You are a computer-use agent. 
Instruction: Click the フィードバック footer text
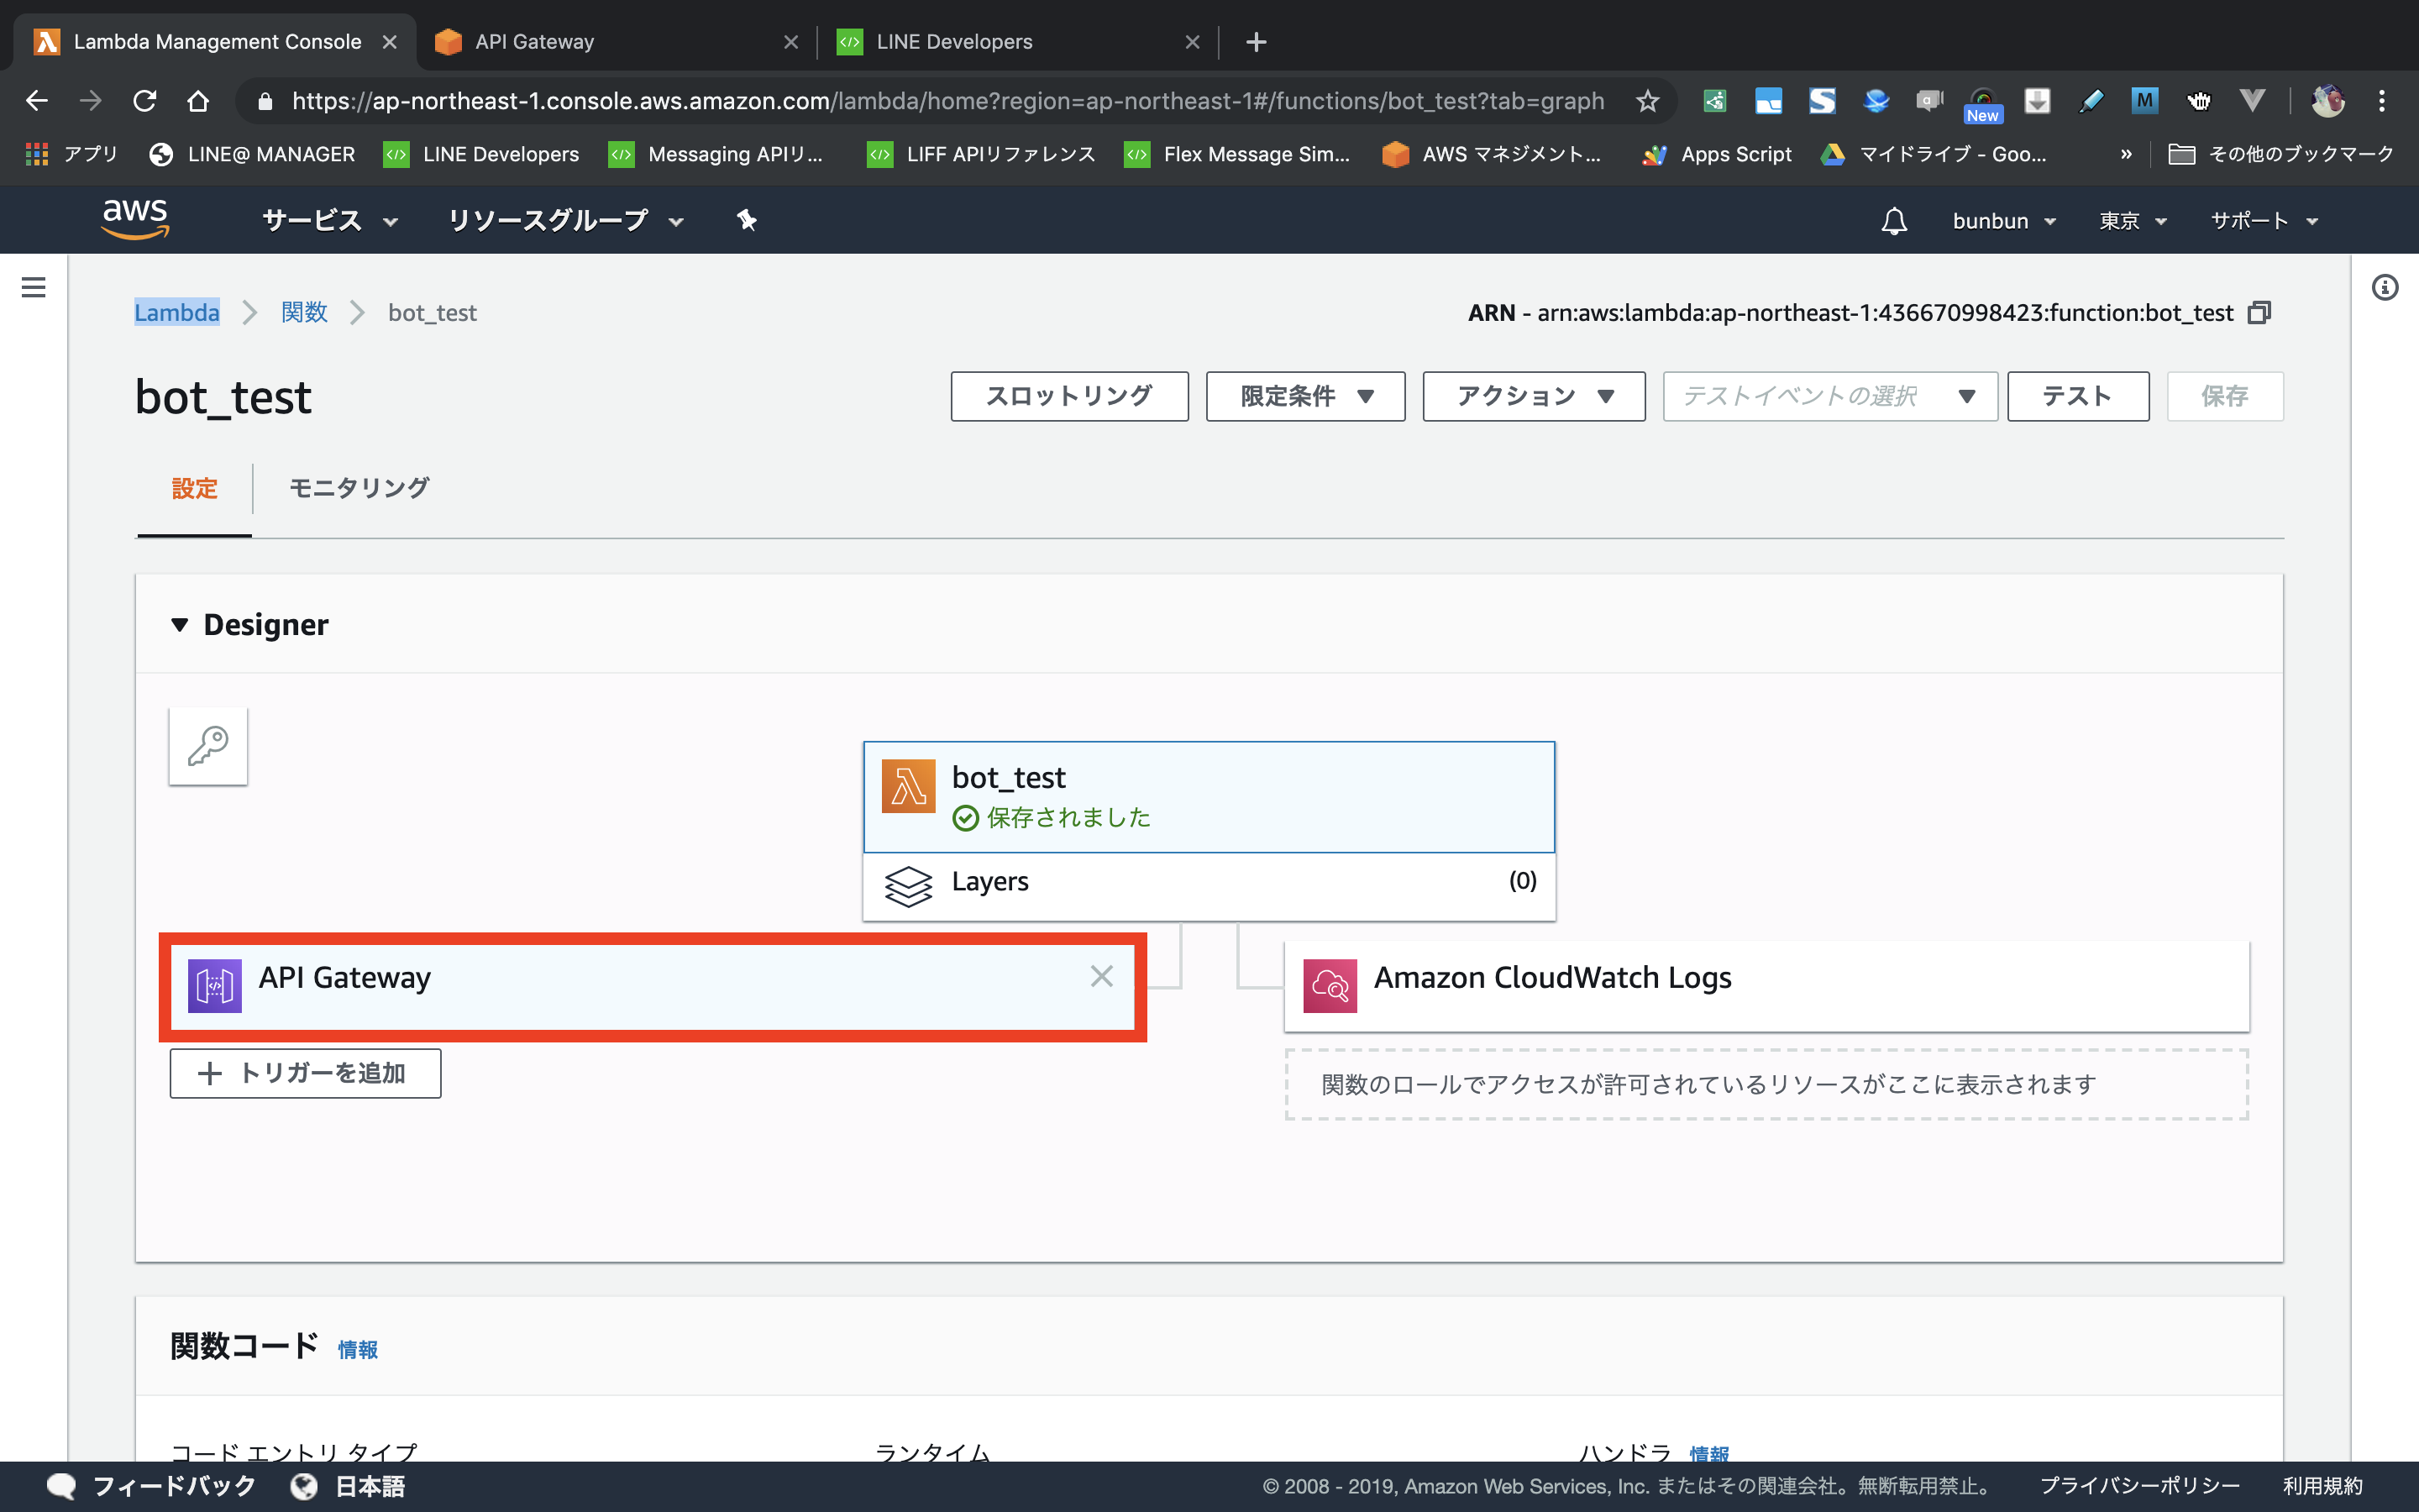click(174, 1486)
